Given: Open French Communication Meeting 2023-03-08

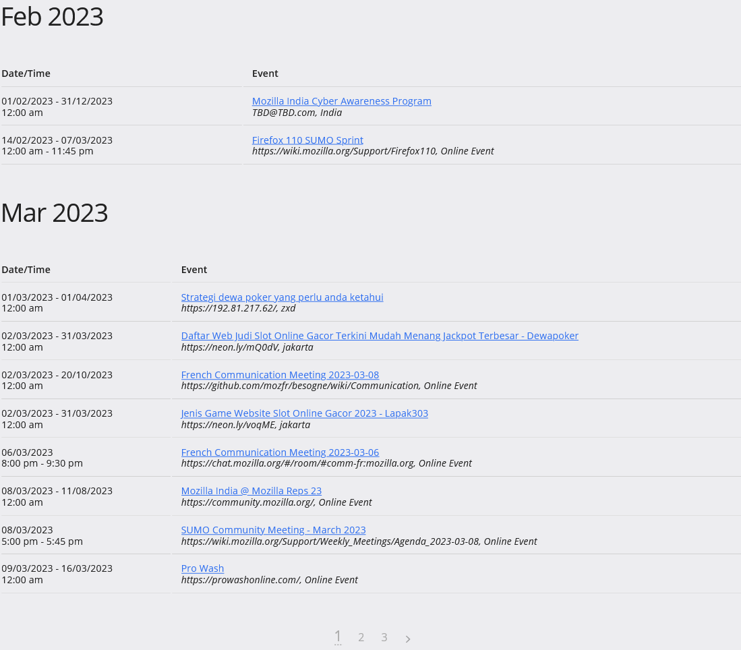Looking at the screenshot, I should point(280,375).
